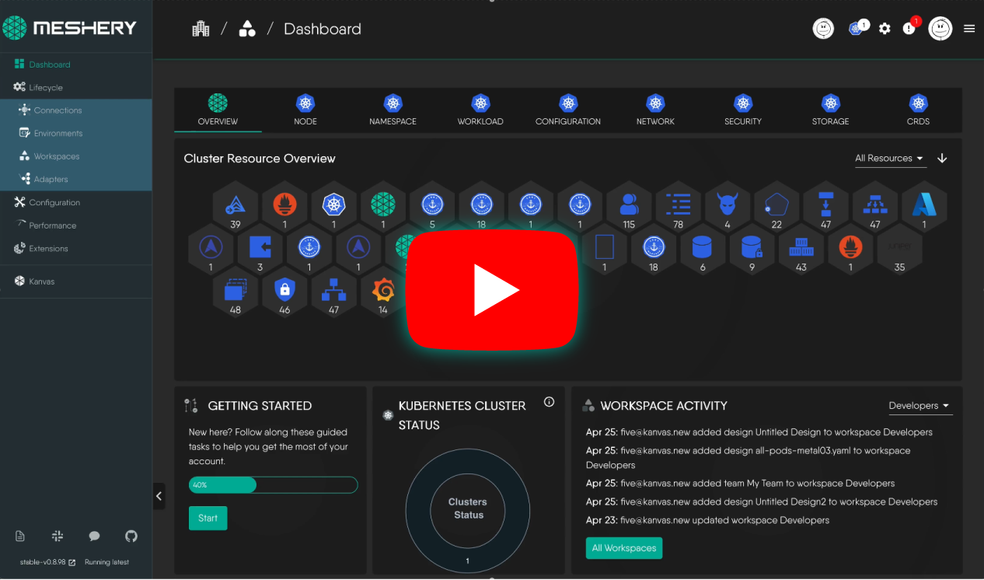Image resolution: width=984 pixels, height=580 pixels.
Task: Select the SECURITY tab
Action: tap(742, 110)
